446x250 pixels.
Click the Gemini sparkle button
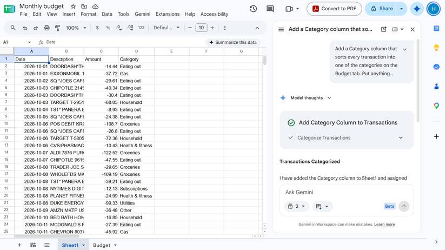417,9
